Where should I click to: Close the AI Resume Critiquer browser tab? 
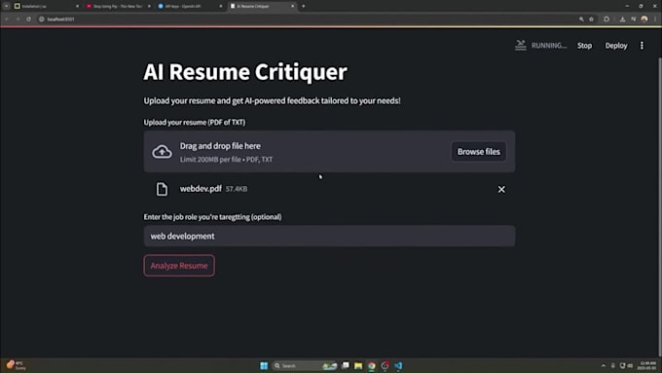tap(293, 7)
